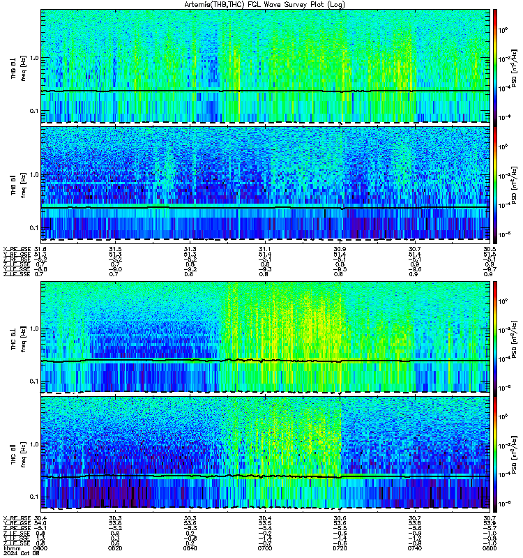Click the THB Y_LE_SSE value -8.8
Viewport: 523px width, 558px height.
[40, 269]
